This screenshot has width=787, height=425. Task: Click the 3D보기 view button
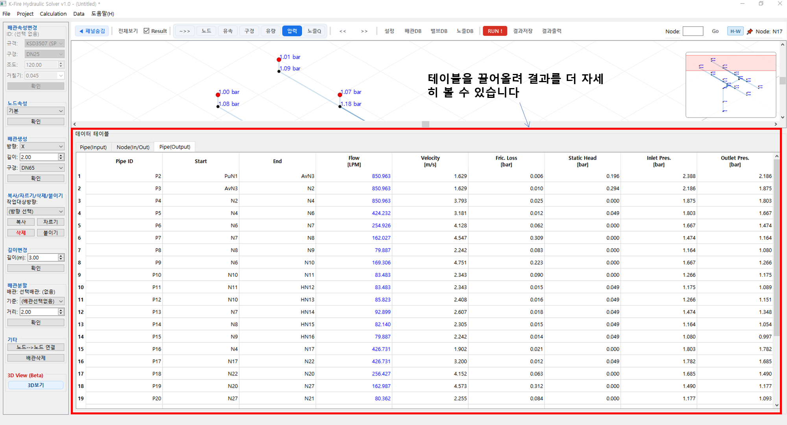(x=35, y=385)
